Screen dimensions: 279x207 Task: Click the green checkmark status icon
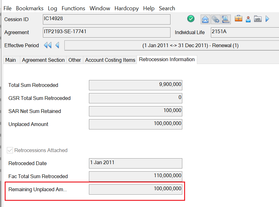pyautogui.click(x=191, y=19)
